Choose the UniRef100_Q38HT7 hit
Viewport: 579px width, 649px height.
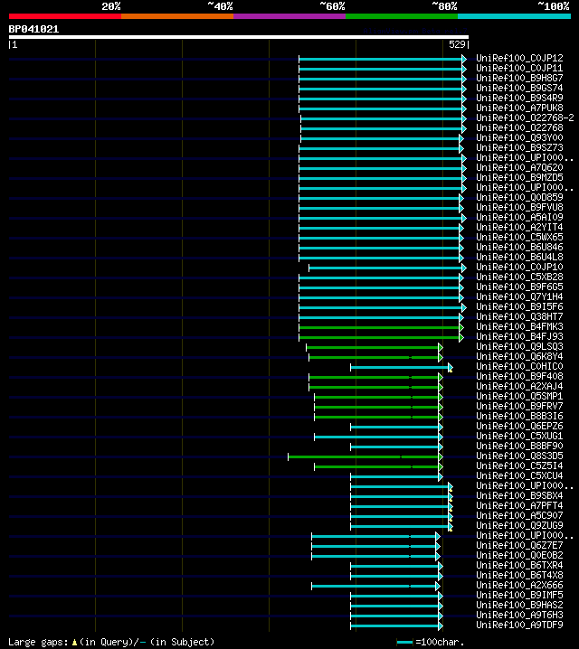[x=519, y=316]
